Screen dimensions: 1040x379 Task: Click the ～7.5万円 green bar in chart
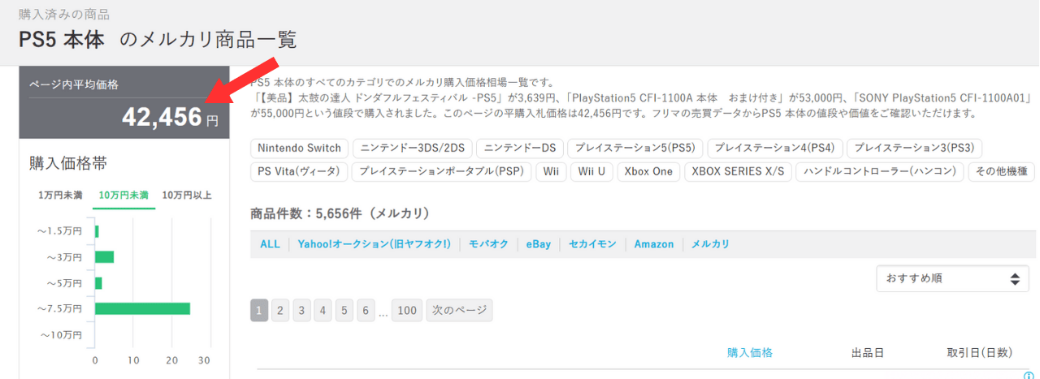click(x=142, y=308)
